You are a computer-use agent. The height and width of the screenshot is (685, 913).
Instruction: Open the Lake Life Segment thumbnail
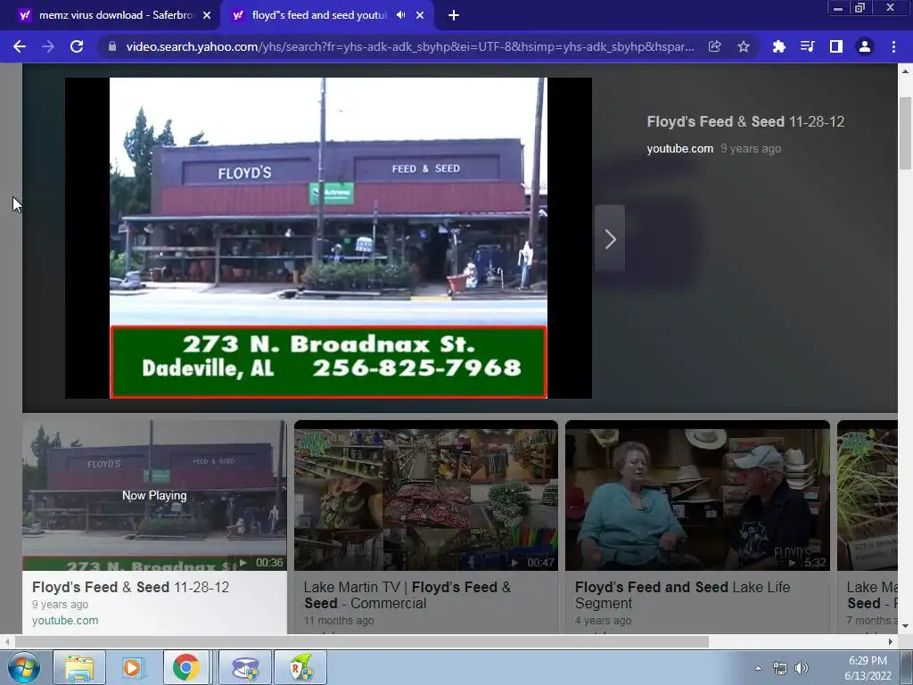point(697,495)
